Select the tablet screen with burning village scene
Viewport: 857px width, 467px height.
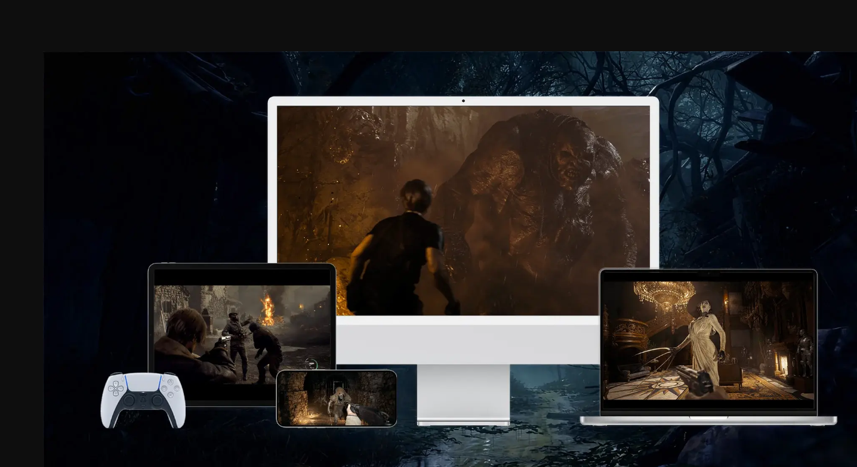[x=242, y=334]
